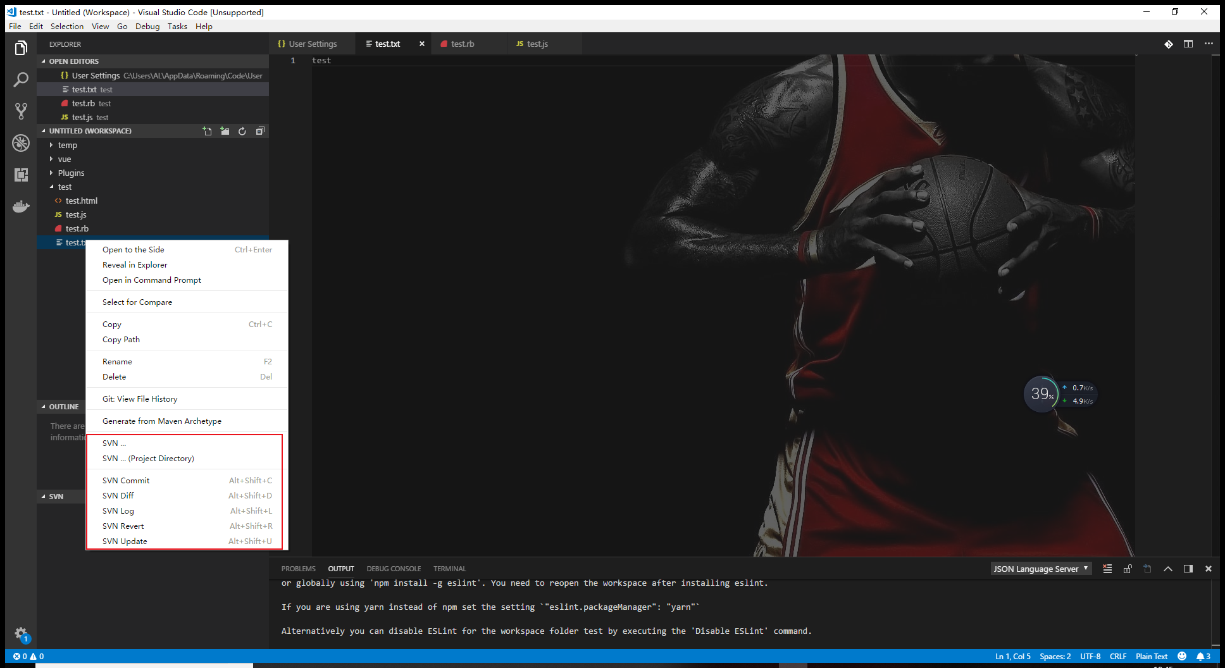1225x668 pixels.
Task: Open the Debug menu
Action: pos(147,26)
